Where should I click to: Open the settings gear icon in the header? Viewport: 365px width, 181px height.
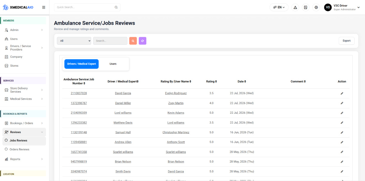tap(316, 7)
